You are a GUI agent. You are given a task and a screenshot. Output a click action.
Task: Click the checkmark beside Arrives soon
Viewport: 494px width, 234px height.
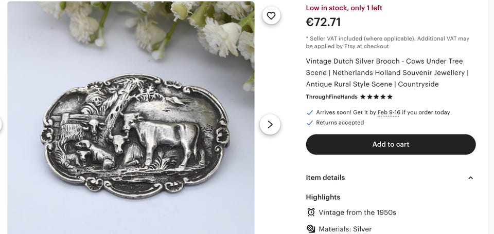(310, 112)
